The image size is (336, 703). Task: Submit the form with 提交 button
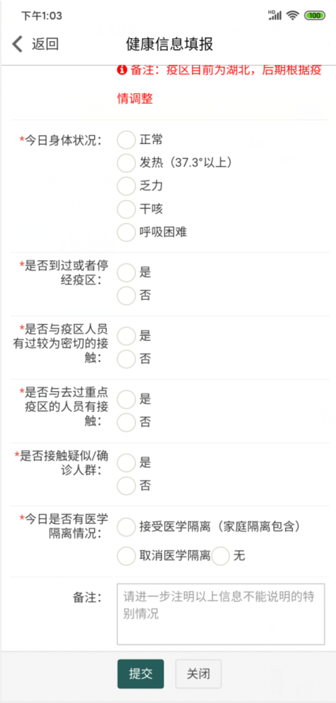tap(141, 674)
